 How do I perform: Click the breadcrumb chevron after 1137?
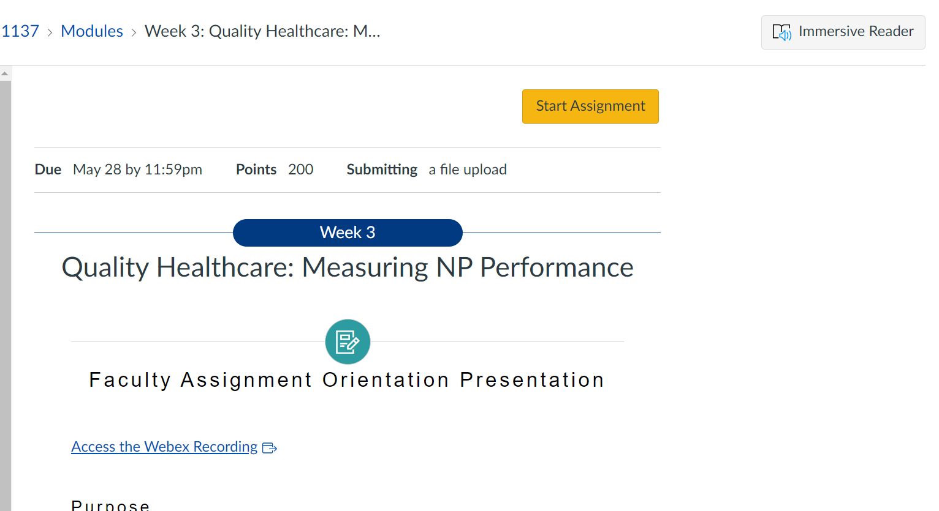(x=49, y=32)
